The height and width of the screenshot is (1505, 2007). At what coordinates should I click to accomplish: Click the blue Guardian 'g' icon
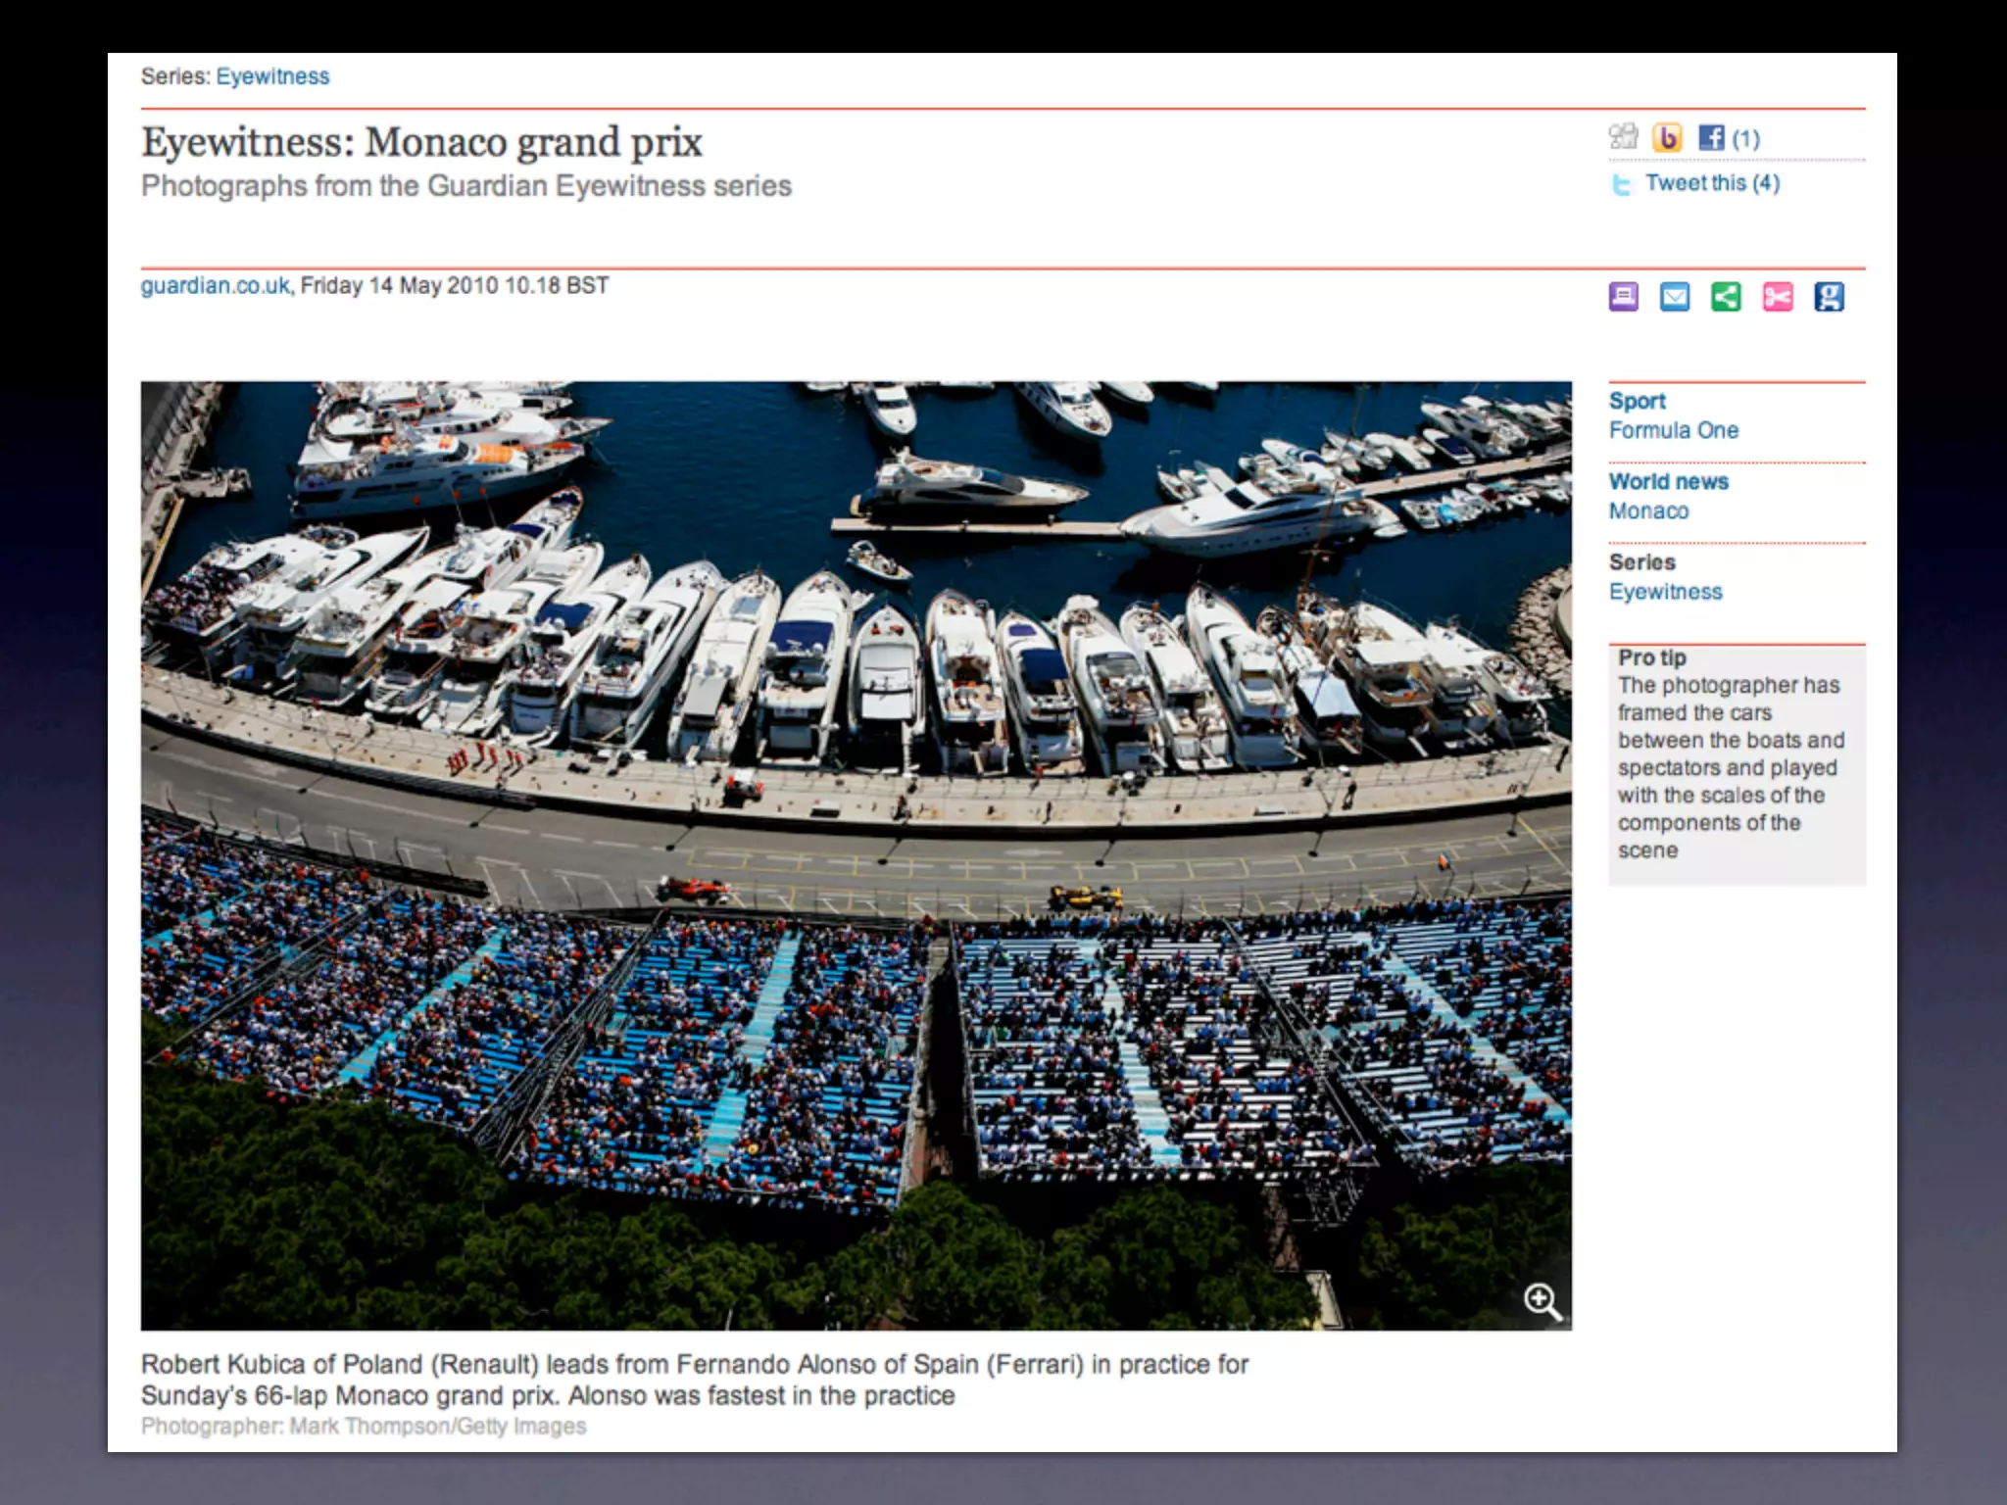click(x=1829, y=296)
